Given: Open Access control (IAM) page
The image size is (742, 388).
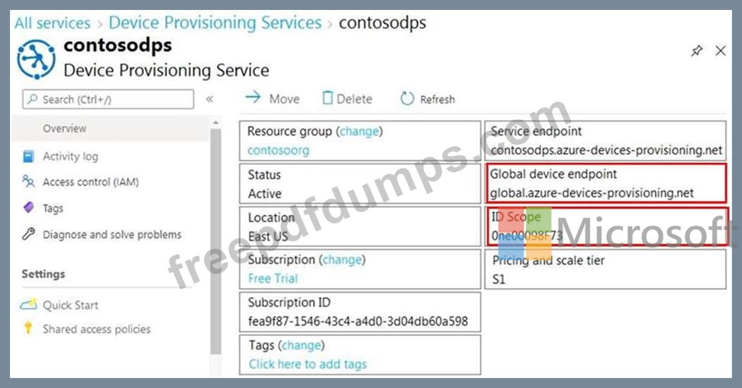Looking at the screenshot, I should pyautogui.click(x=91, y=182).
